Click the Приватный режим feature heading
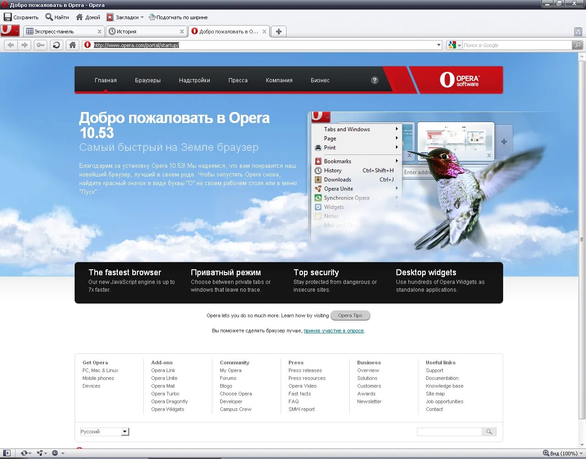 coord(226,272)
